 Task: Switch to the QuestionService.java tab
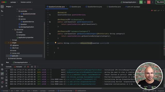point(94,7)
